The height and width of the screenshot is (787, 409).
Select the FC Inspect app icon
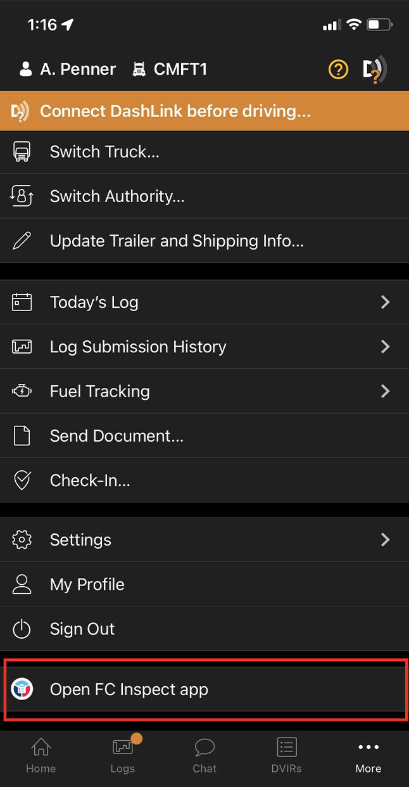click(22, 689)
